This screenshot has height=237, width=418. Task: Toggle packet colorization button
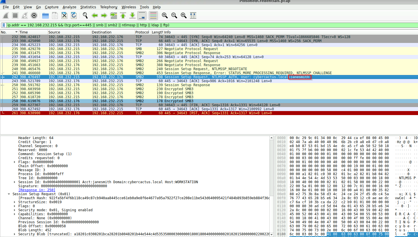point(153,15)
